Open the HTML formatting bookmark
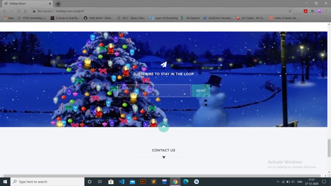The height and width of the screenshot is (186, 331). tap(32, 18)
